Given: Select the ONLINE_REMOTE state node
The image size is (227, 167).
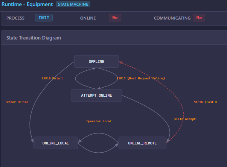Looking at the screenshot, I should (x=142, y=143).
